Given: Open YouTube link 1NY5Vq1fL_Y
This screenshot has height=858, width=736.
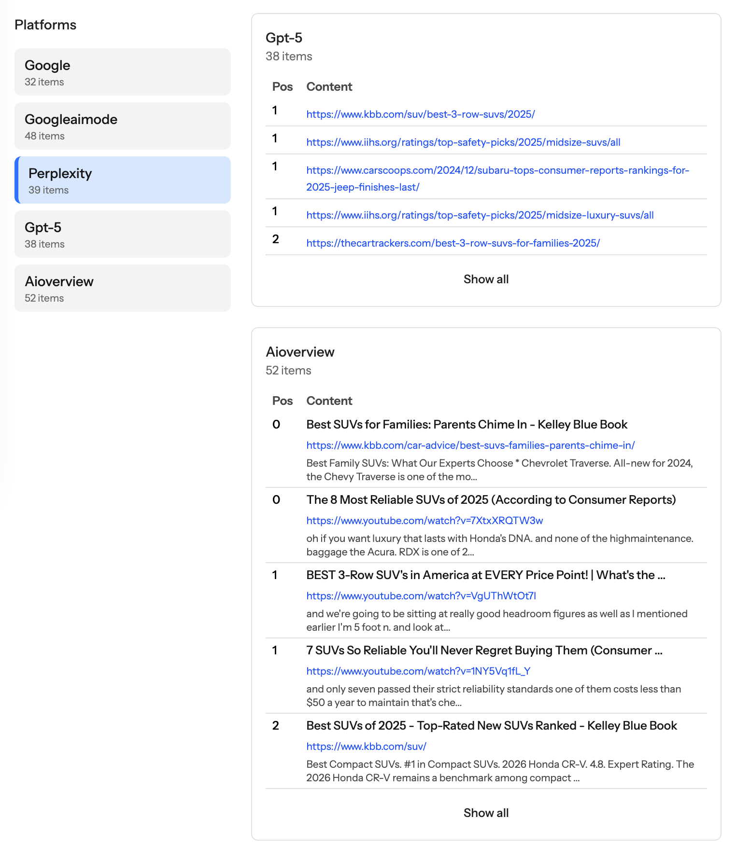Looking at the screenshot, I should [x=418, y=671].
